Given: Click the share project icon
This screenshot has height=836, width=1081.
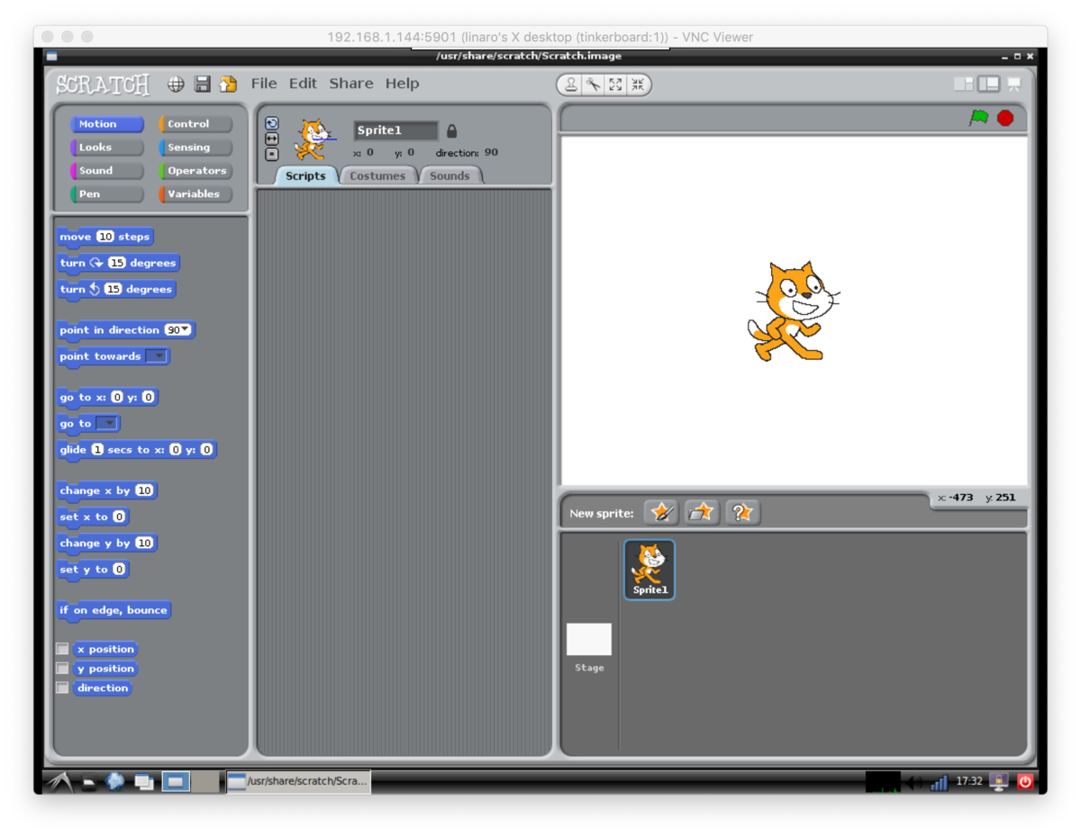Looking at the screenshot, I should [228, 84].
